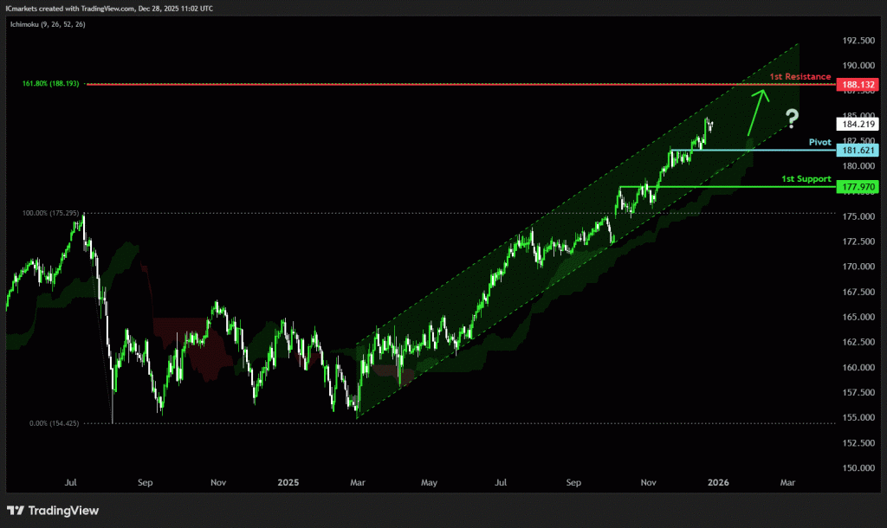Screen dimensions: 887x528
Task: Click the red 188.132 price tag
Action: [x=858, y=85]
